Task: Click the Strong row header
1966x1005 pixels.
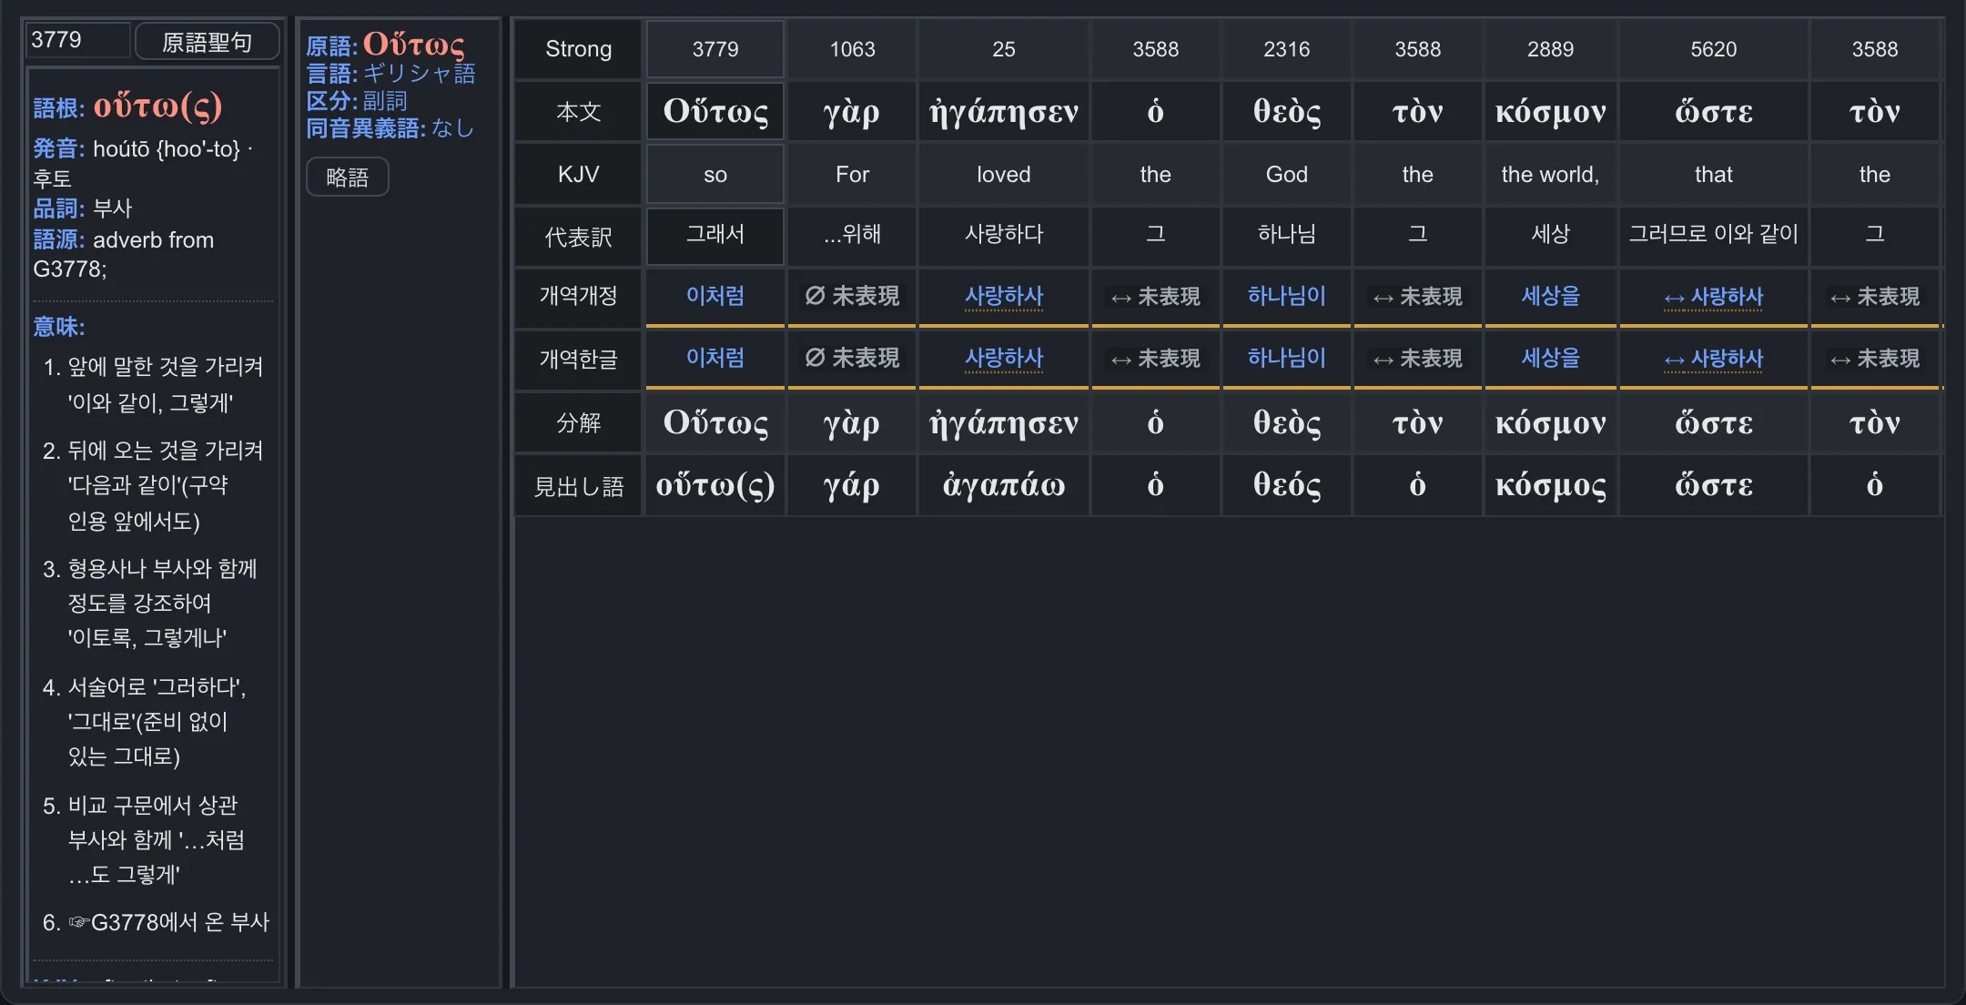Action: click(579, 49)
